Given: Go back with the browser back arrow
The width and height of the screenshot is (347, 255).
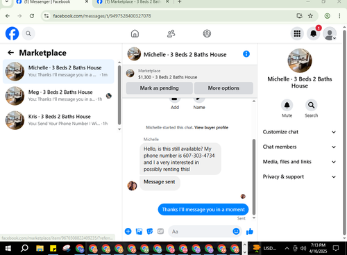Looking at the screenshot, I should pos(8,16).
